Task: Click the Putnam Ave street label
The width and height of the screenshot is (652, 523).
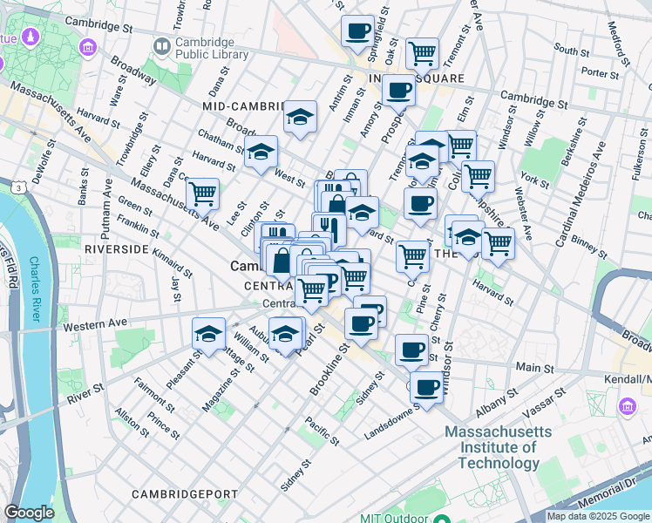Action: pyautogui.click(x=106, y=209)
